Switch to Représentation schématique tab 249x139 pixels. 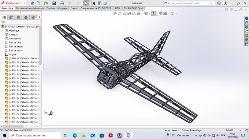tap(30, 8)
